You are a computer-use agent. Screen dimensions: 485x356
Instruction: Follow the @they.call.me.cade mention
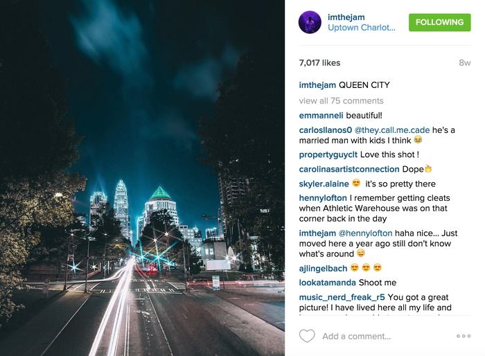point(392,130)
